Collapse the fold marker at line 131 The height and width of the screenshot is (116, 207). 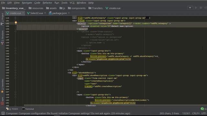16,21
